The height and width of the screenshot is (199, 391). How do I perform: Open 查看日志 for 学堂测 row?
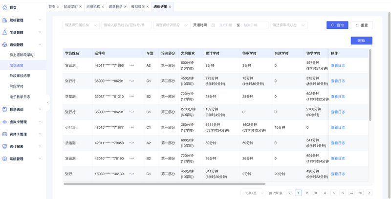338,97
